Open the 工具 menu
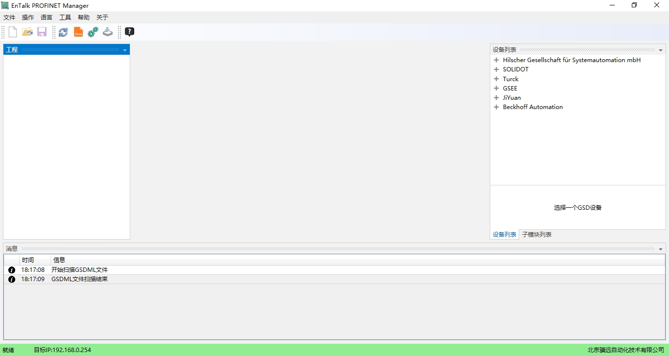This screenshot has height=356, width=669. [65, 18]
